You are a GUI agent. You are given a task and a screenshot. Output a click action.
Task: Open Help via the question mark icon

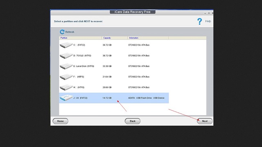[x=199, y=21]
